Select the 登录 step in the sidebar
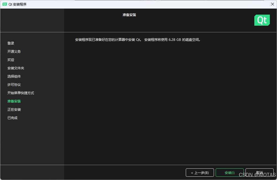277x180 pixels. [x=11, y=43]
